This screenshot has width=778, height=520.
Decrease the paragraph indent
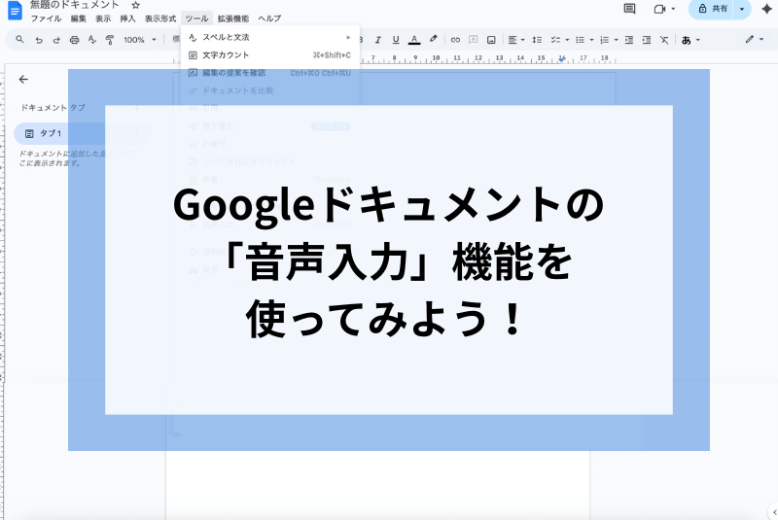pos(628,40)
